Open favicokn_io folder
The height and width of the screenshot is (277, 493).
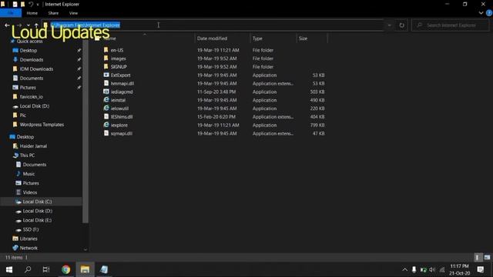[32, 97]
